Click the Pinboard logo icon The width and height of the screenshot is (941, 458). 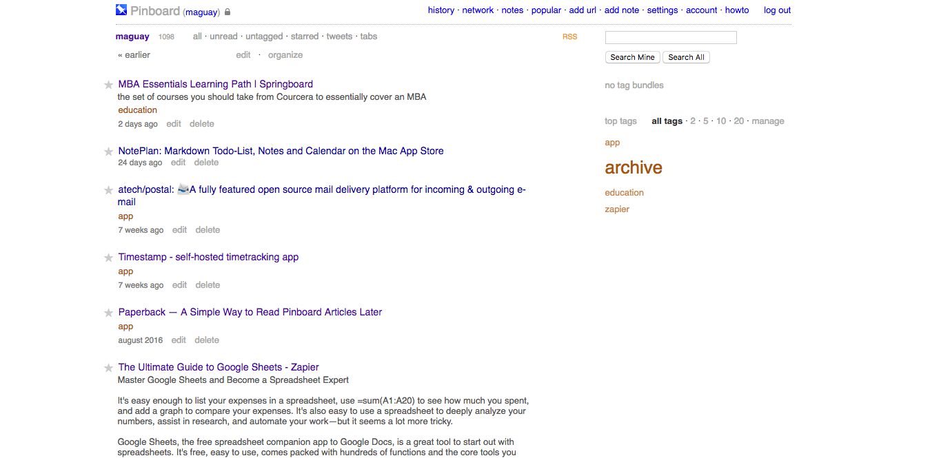[x=121, y=10]
